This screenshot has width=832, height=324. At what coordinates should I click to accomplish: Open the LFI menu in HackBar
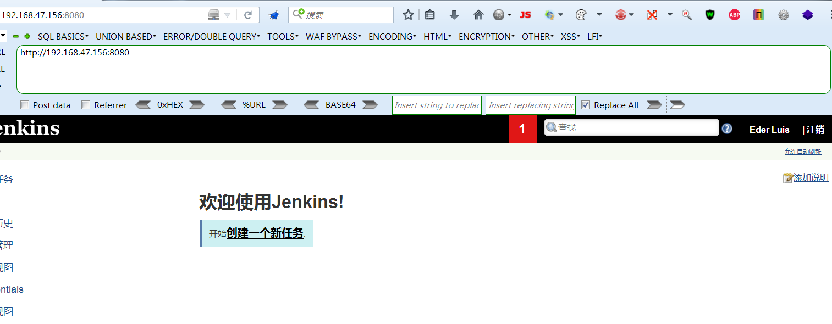pyautogui.click(x=594, y=37)
